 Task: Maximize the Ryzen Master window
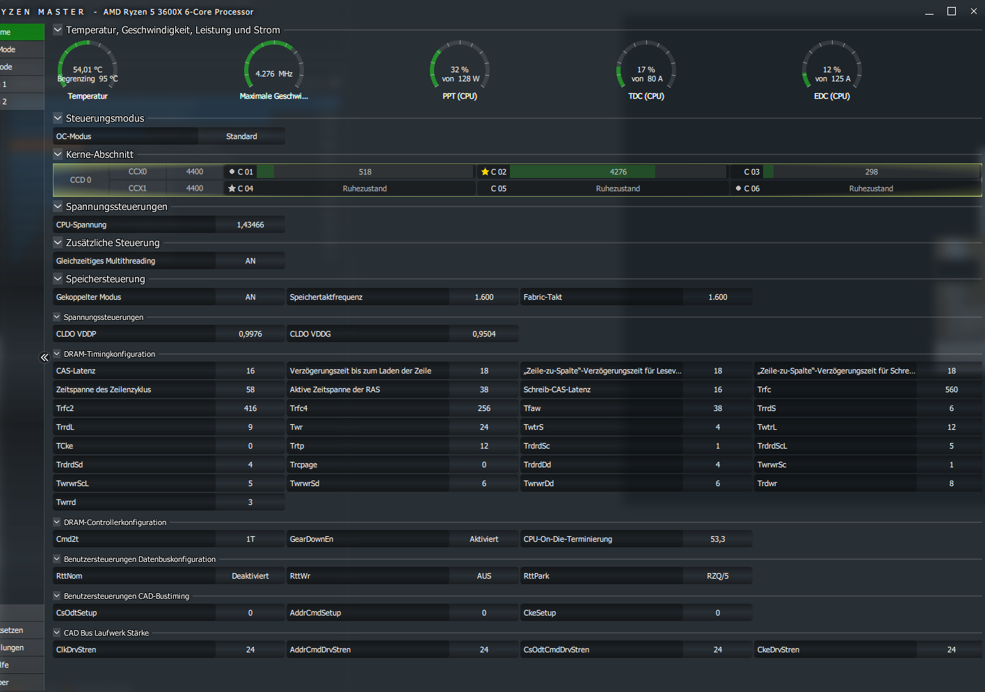[x=952, y=11]
